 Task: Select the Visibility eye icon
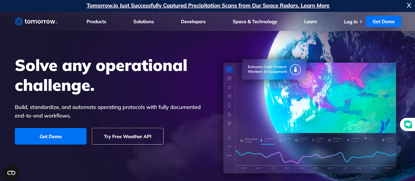tap(383, 140)
